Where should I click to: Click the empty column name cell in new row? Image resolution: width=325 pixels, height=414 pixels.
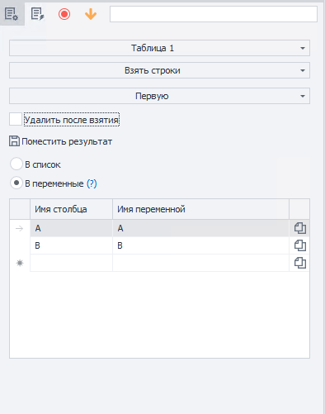click(x=71, y=263)
